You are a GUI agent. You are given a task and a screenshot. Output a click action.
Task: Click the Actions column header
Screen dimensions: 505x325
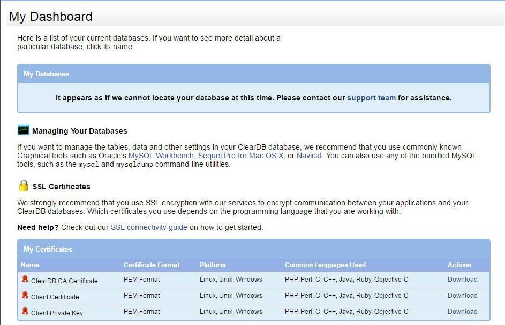click(459, 265)
